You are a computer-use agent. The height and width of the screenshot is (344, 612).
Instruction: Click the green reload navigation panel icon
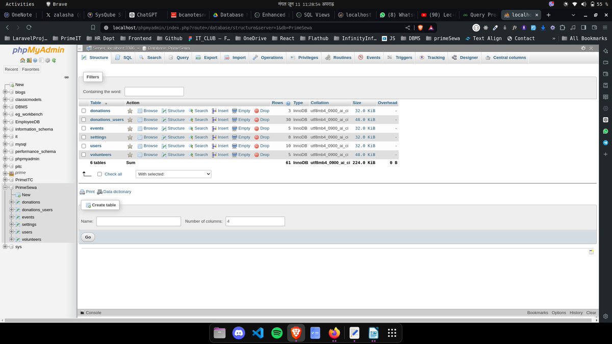pos(54,60)
